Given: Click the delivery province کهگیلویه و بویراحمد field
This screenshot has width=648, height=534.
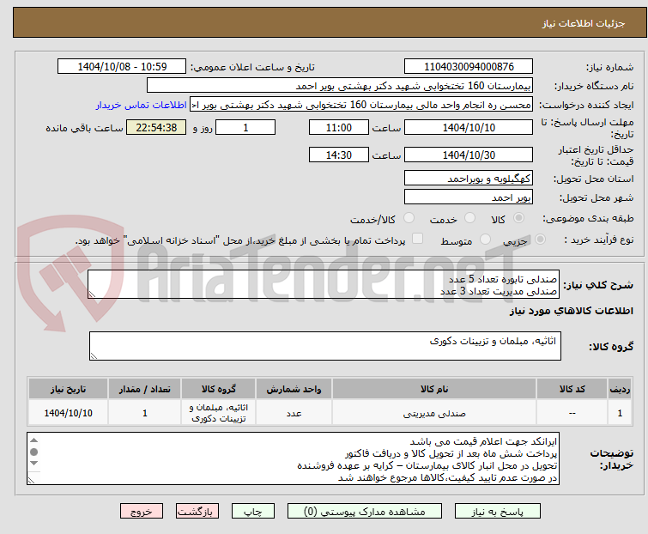Looking at the screenshot, I should (x=469, y=178).
